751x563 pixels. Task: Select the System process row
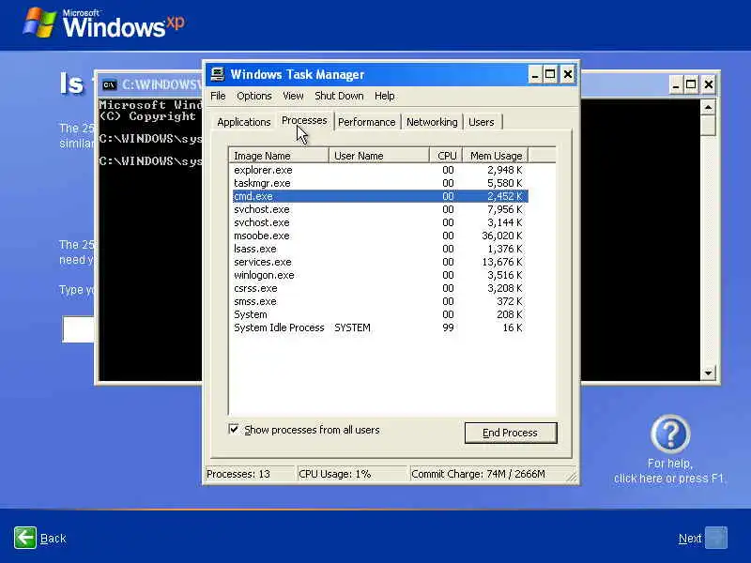(380, 314)
